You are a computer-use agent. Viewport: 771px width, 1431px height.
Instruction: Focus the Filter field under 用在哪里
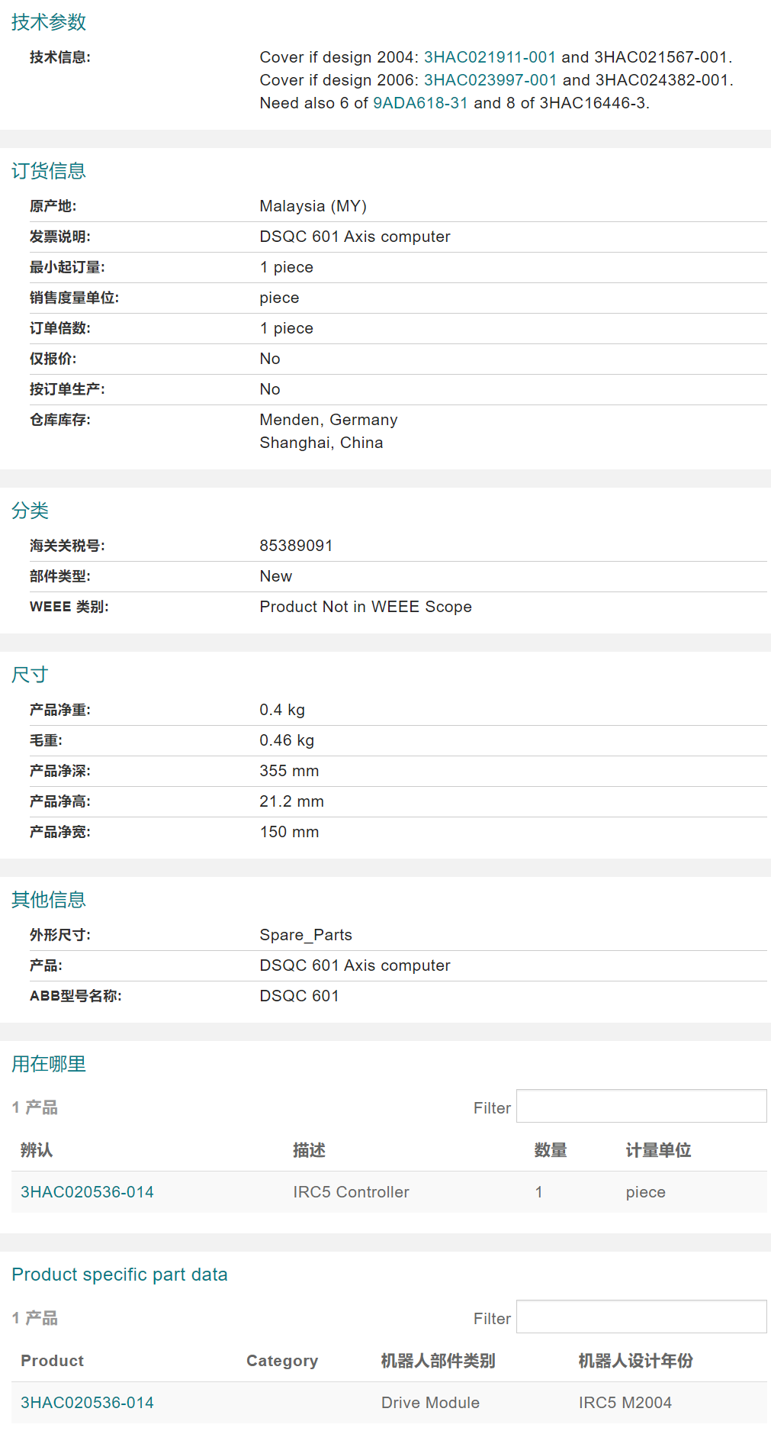[x=641, y=1107]
